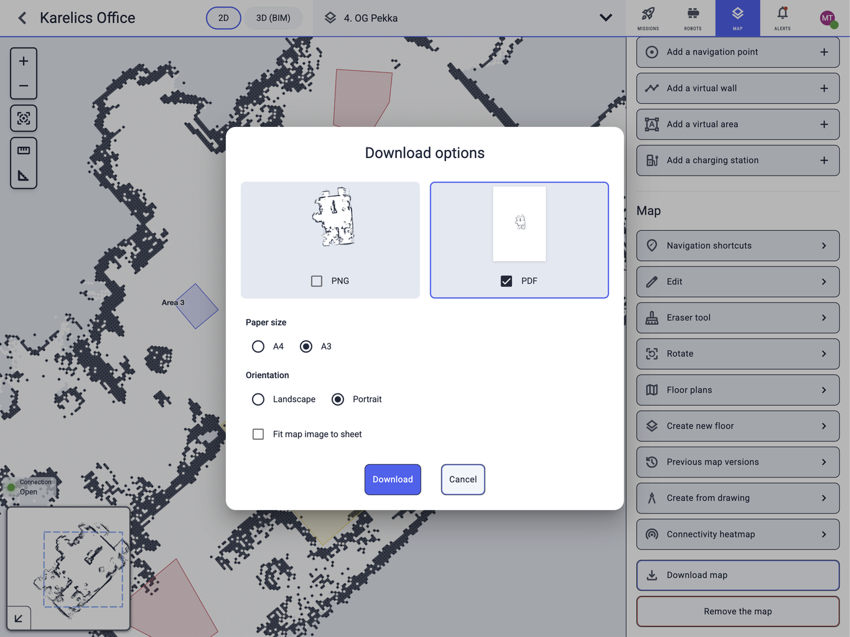Viewport: 850px width, 637px height.
Task: Click the Remove the map button
Action: 738,611
